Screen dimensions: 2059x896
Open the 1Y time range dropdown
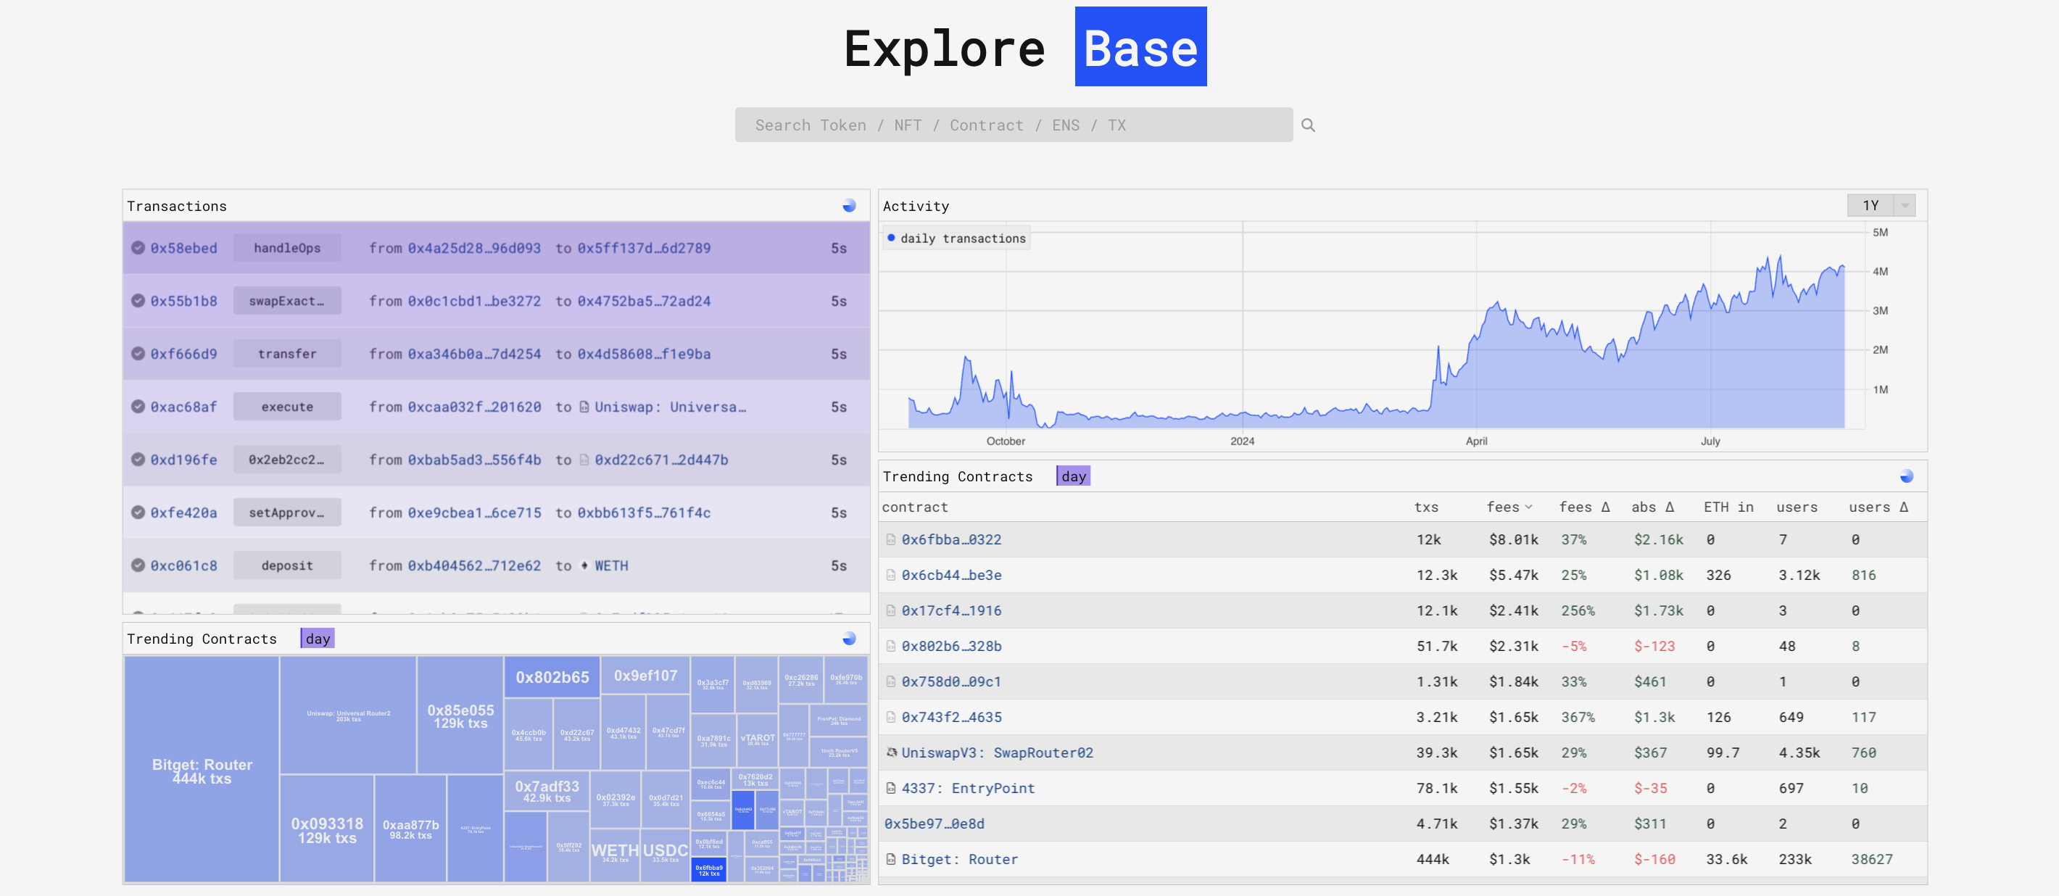click(x=1870, y=205)
